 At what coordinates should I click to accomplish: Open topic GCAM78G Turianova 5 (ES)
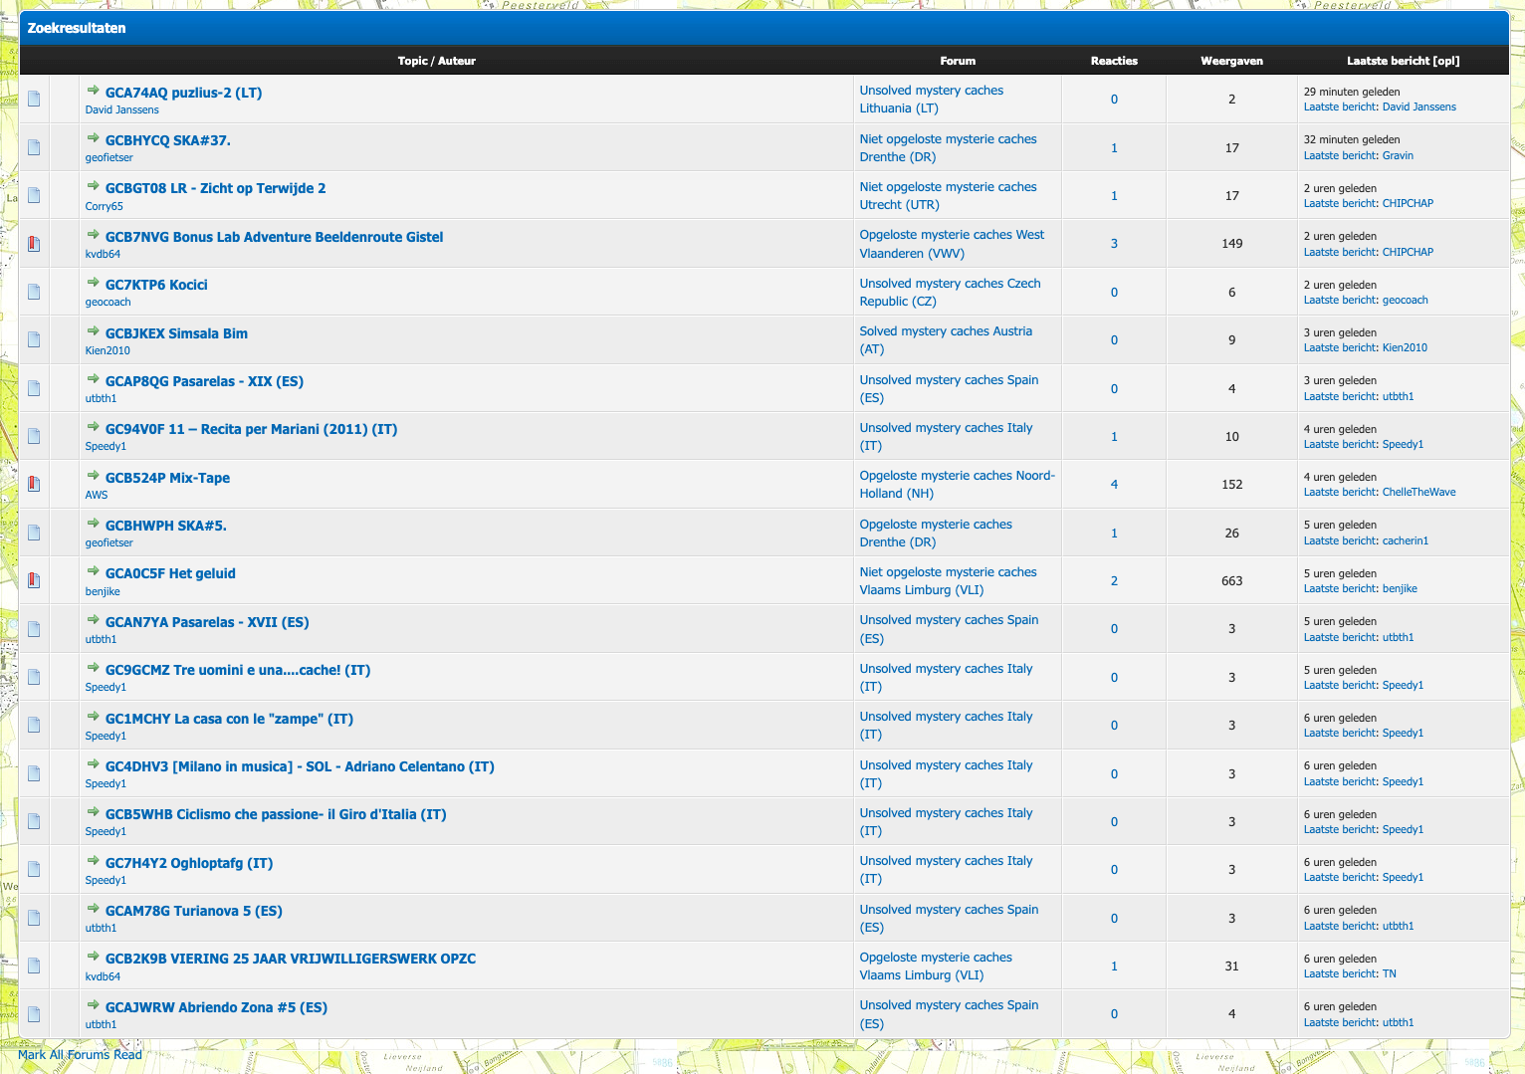(193, 910)
